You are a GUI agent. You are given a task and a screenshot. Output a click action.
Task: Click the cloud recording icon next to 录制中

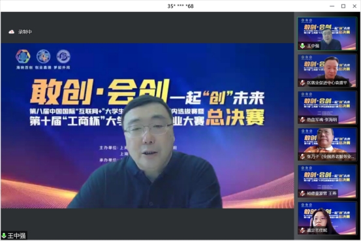coord(12,32)
